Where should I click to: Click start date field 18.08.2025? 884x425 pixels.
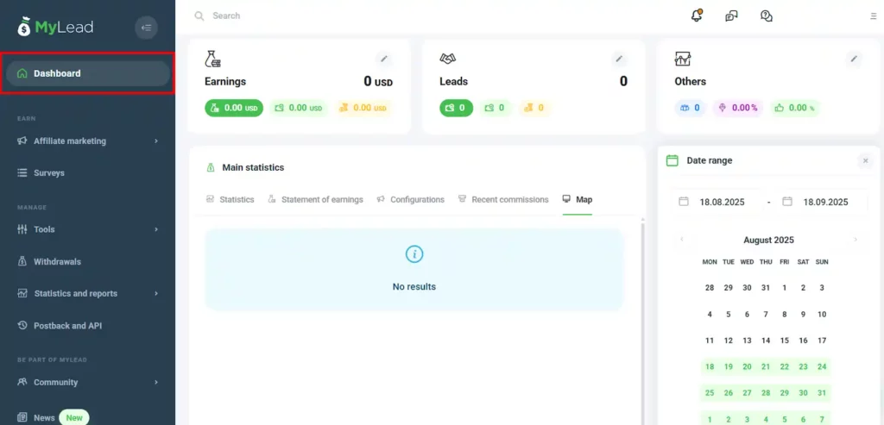pos(717,202)
